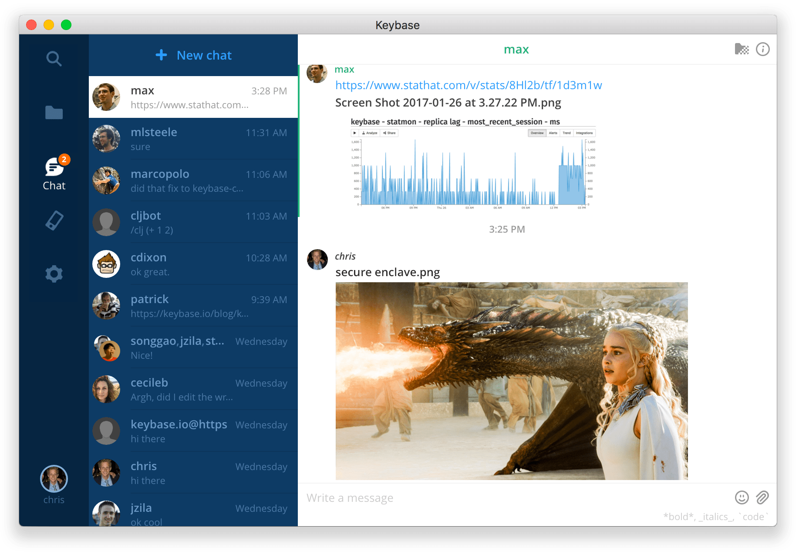Screen dimensions: 799x554
Task: Click max's username above the message
Action: [344, 70]
